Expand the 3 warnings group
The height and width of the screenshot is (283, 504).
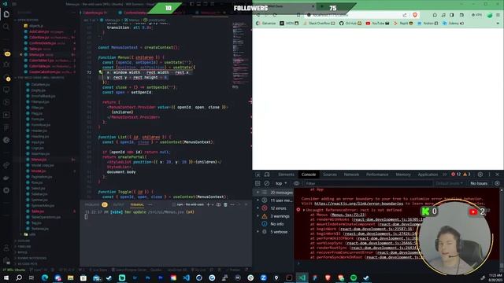click(x=274, y=216)
